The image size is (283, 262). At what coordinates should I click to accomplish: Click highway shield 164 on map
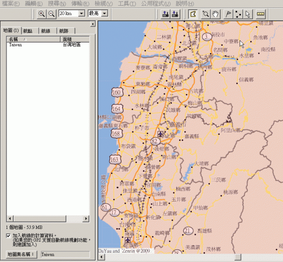pos(117,109)
